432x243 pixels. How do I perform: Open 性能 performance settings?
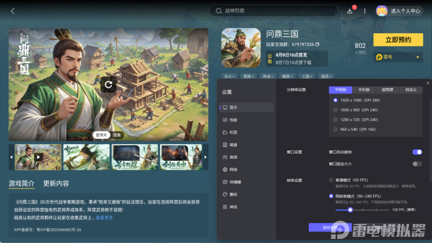coord(246,120)
